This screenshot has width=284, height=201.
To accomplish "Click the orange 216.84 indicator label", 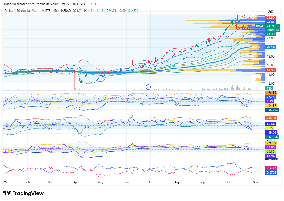I will (x=271, y=118).
